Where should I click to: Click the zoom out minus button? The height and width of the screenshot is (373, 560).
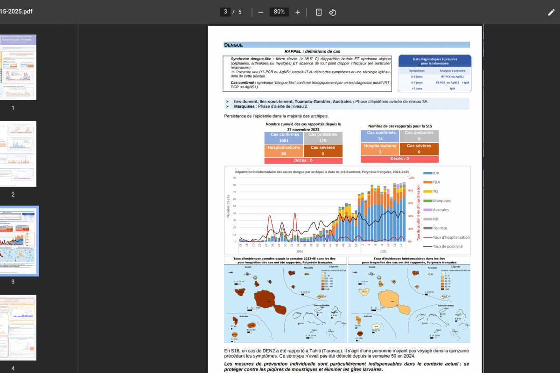pos(260,12)
